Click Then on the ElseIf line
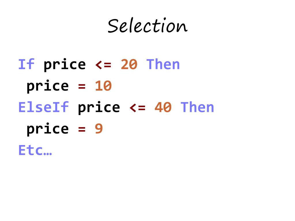Image resolution: width=295 pixels, height=221 pixels. point(197,107)
